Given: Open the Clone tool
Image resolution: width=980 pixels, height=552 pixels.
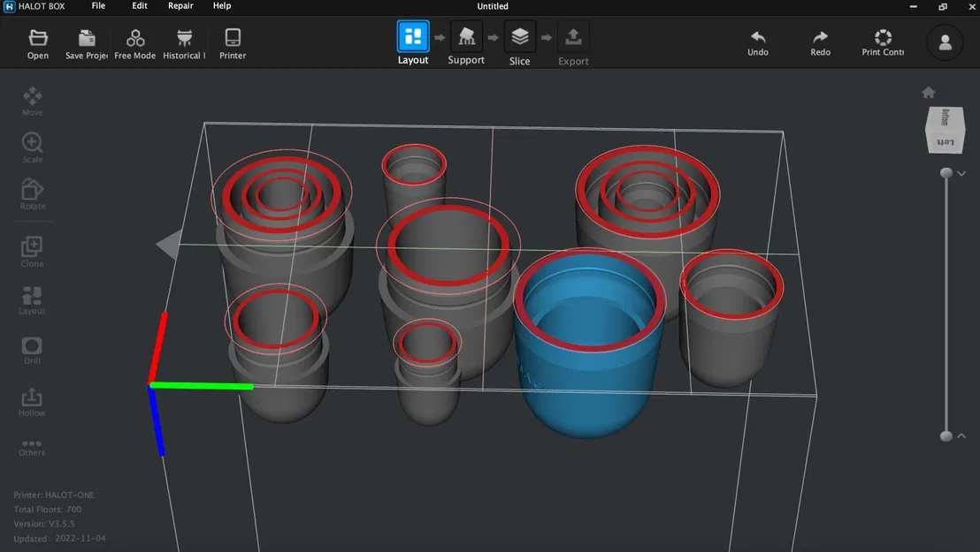Looking at the screenshot, I should click(x=32, y=250).
